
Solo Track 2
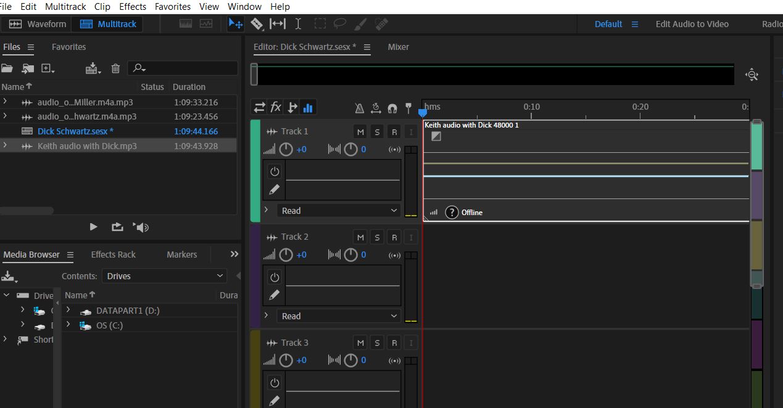[377, 237]
